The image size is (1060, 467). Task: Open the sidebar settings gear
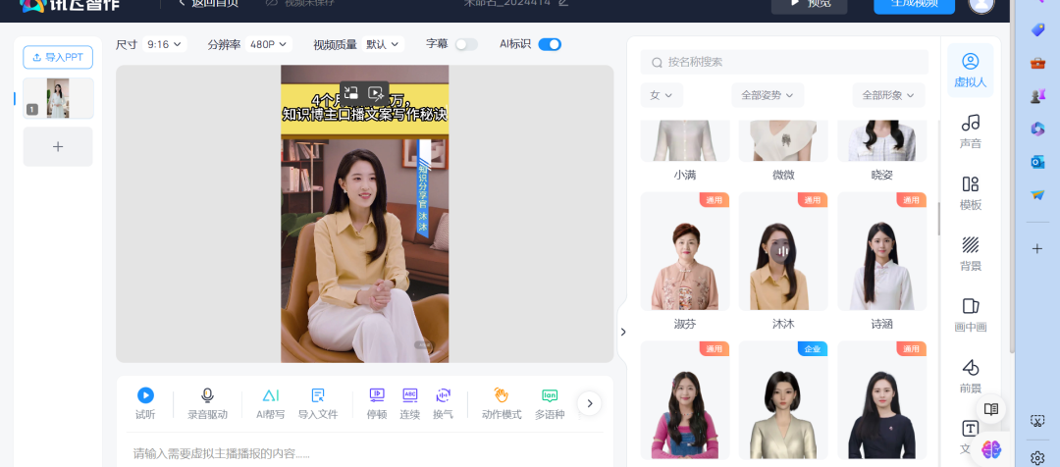coord(1037,458)
